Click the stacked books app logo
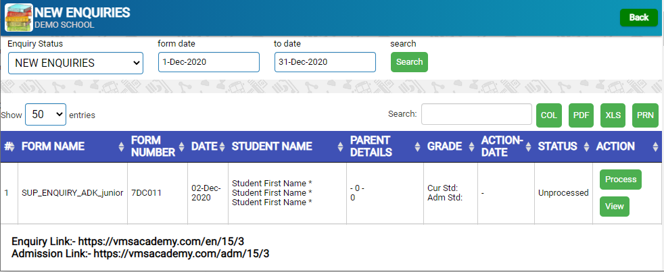Viewport: 664px width, 272px height. pyautogui.click(x=19, y=18)
